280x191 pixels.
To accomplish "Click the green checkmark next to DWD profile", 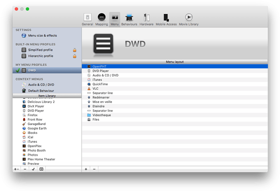I will (x=18, y=71).
